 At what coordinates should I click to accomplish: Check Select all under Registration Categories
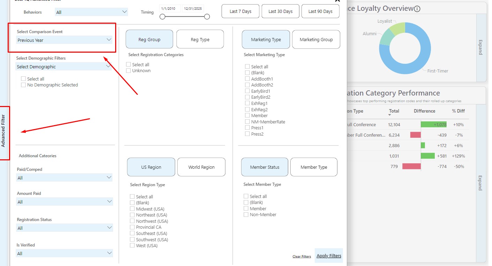(128, 64)
